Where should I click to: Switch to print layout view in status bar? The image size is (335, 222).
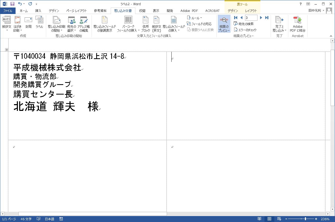(x=269, y=219)
